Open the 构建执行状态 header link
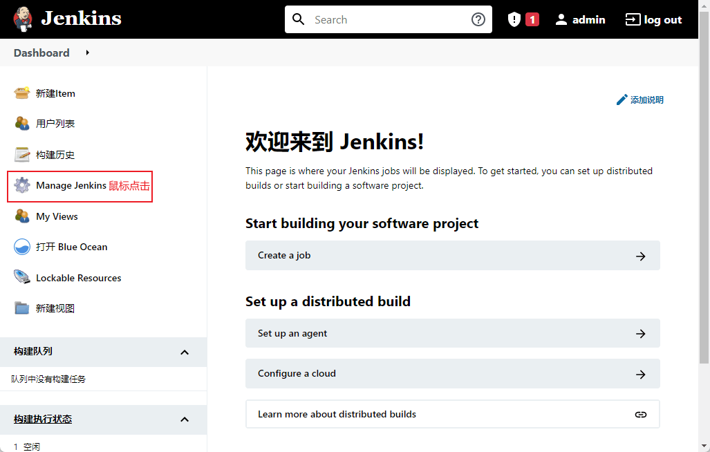Screen dimensions: 710x452 tap(43, 419)
